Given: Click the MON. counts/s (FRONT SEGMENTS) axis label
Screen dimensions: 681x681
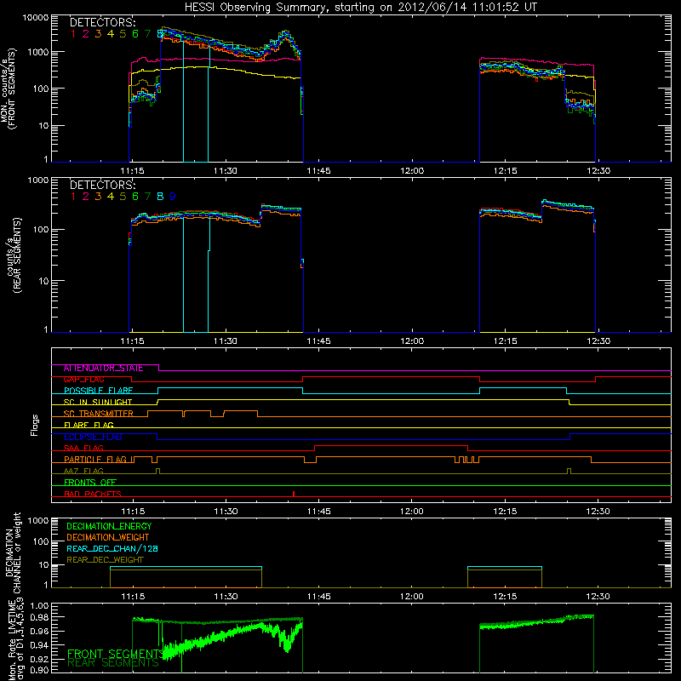Looking at the screenshot, I should point(9,89).
